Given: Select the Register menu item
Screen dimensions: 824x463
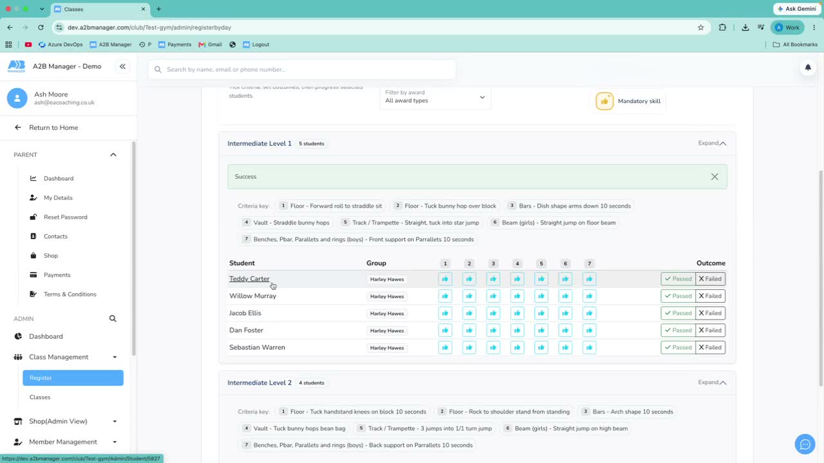Looking at the screenshot, I should point(73,378).
